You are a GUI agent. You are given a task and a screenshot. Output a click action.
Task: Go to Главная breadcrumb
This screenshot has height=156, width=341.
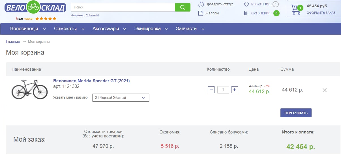13,42
